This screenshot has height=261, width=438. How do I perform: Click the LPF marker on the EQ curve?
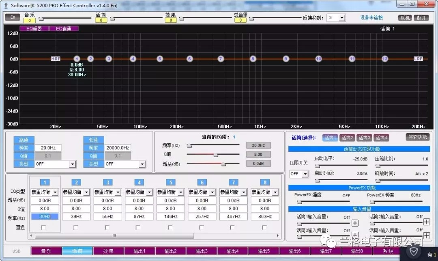click(418, 59)
